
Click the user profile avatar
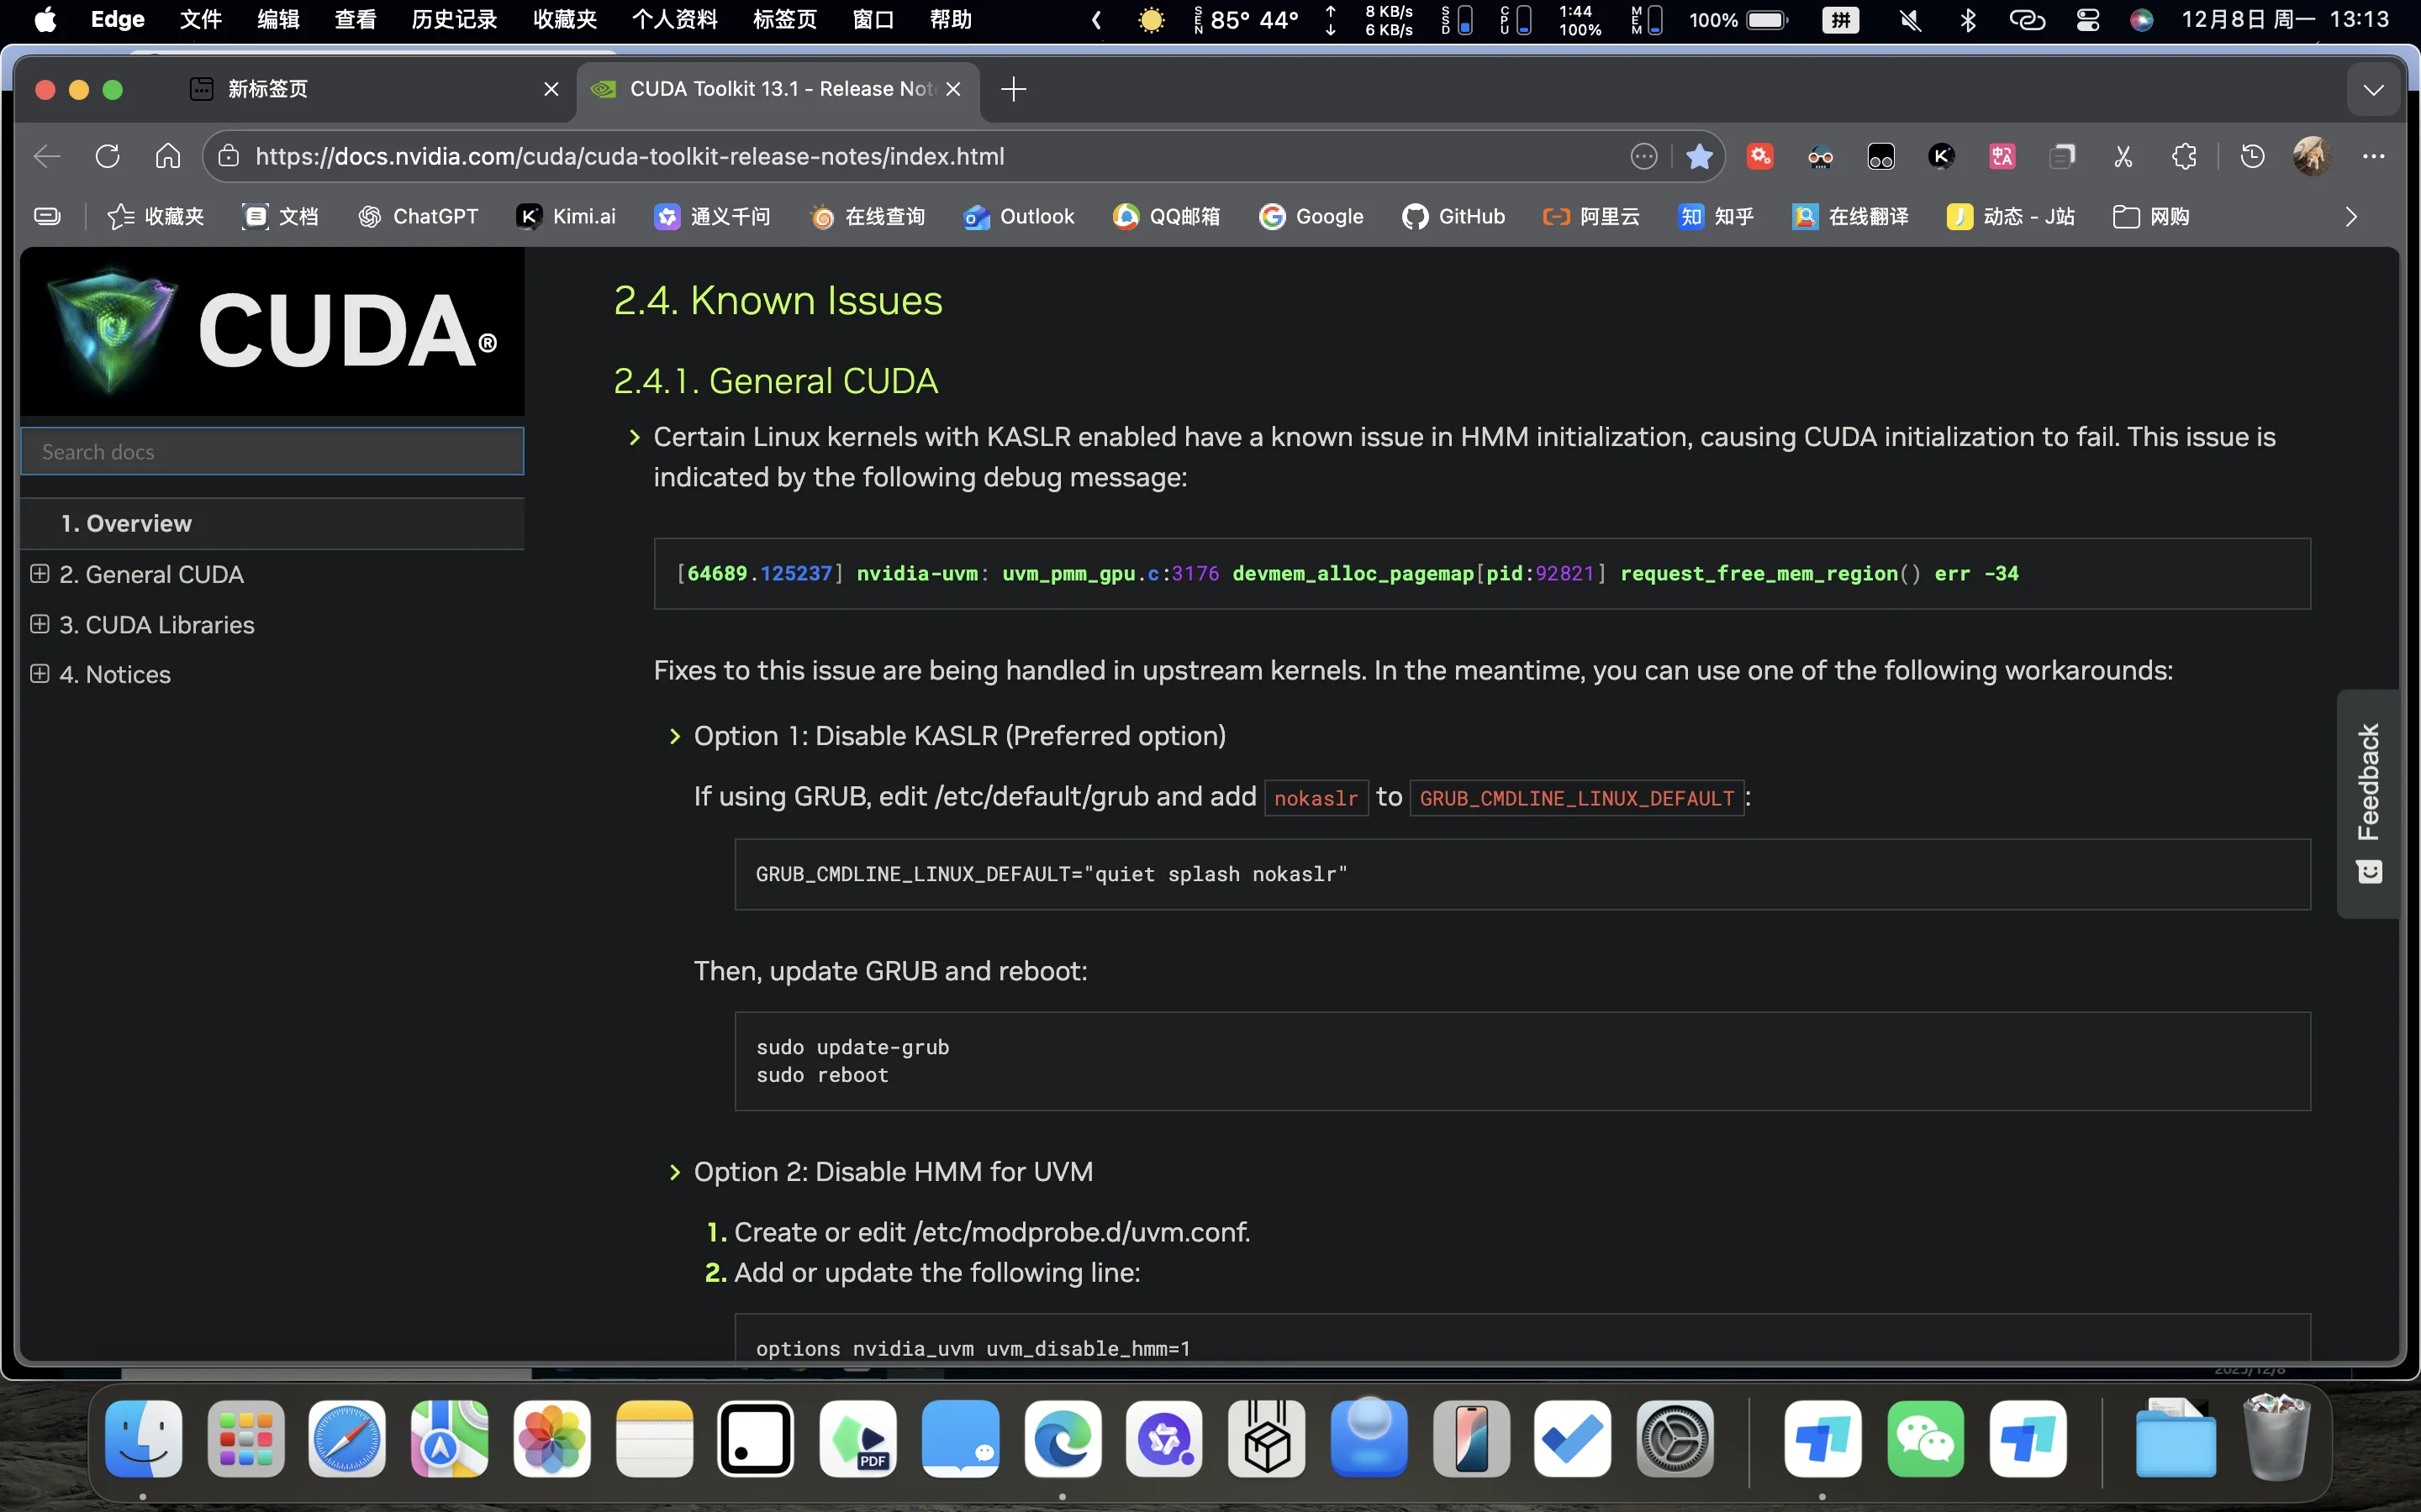point(2312,156)
